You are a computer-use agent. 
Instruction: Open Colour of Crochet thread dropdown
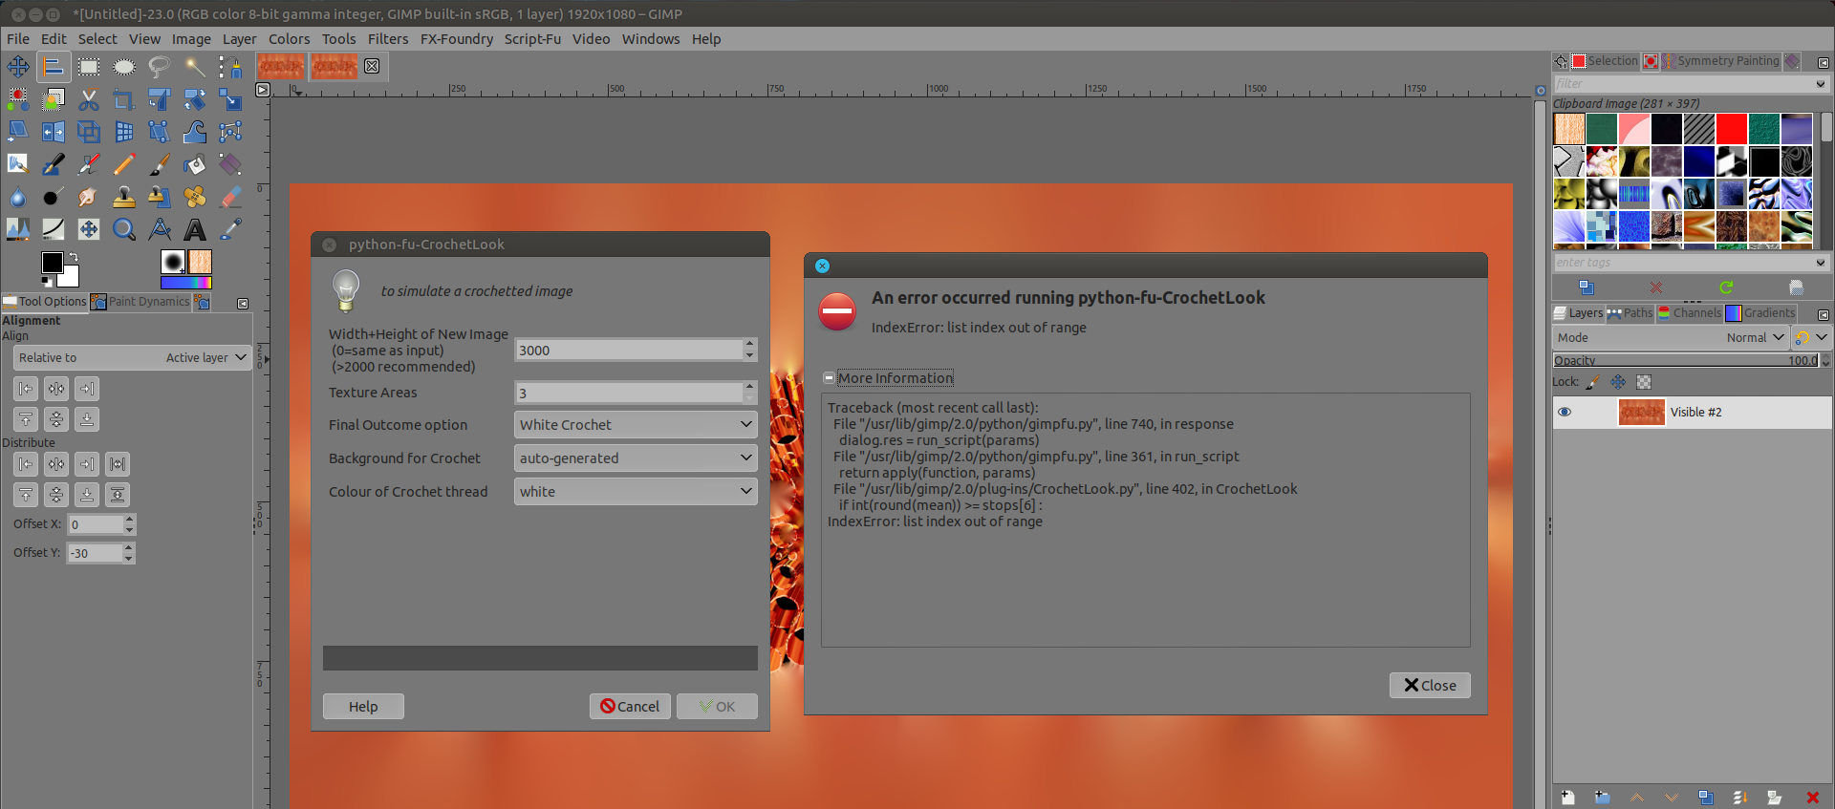click(636, 492)
